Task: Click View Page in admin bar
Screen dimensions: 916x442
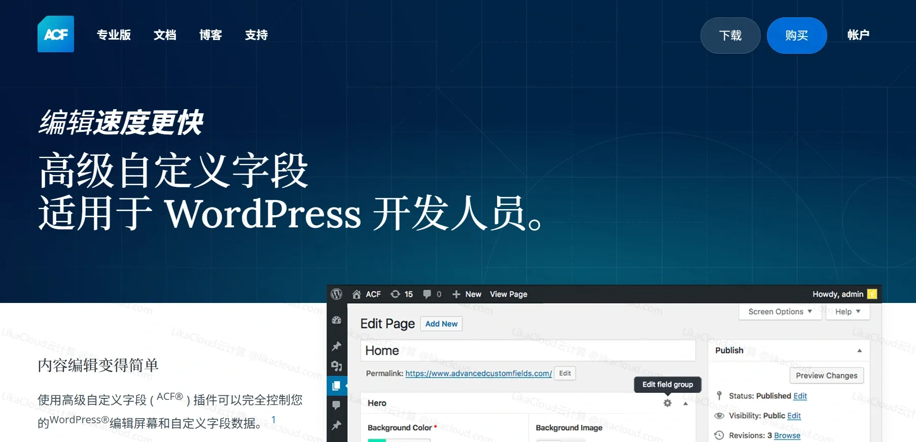Action: (x=509, y=294)
